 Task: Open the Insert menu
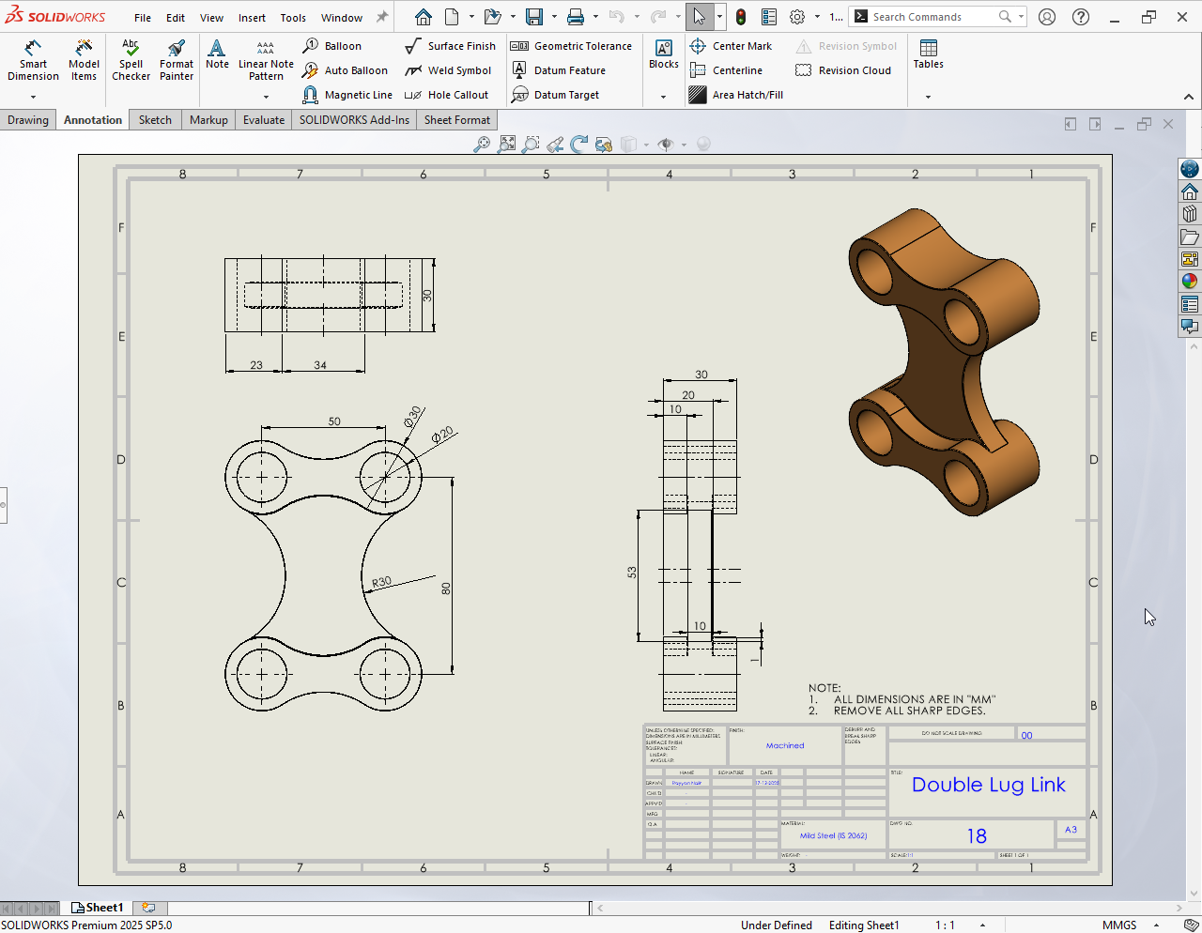click(252, 18)
